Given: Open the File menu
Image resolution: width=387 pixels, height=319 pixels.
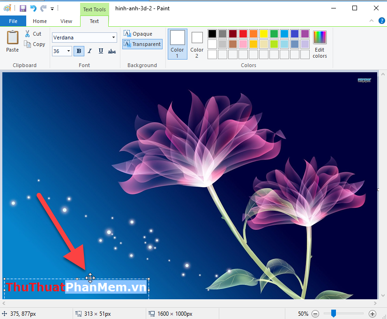Looking at the screenshot, I should [x=13, y=21].
